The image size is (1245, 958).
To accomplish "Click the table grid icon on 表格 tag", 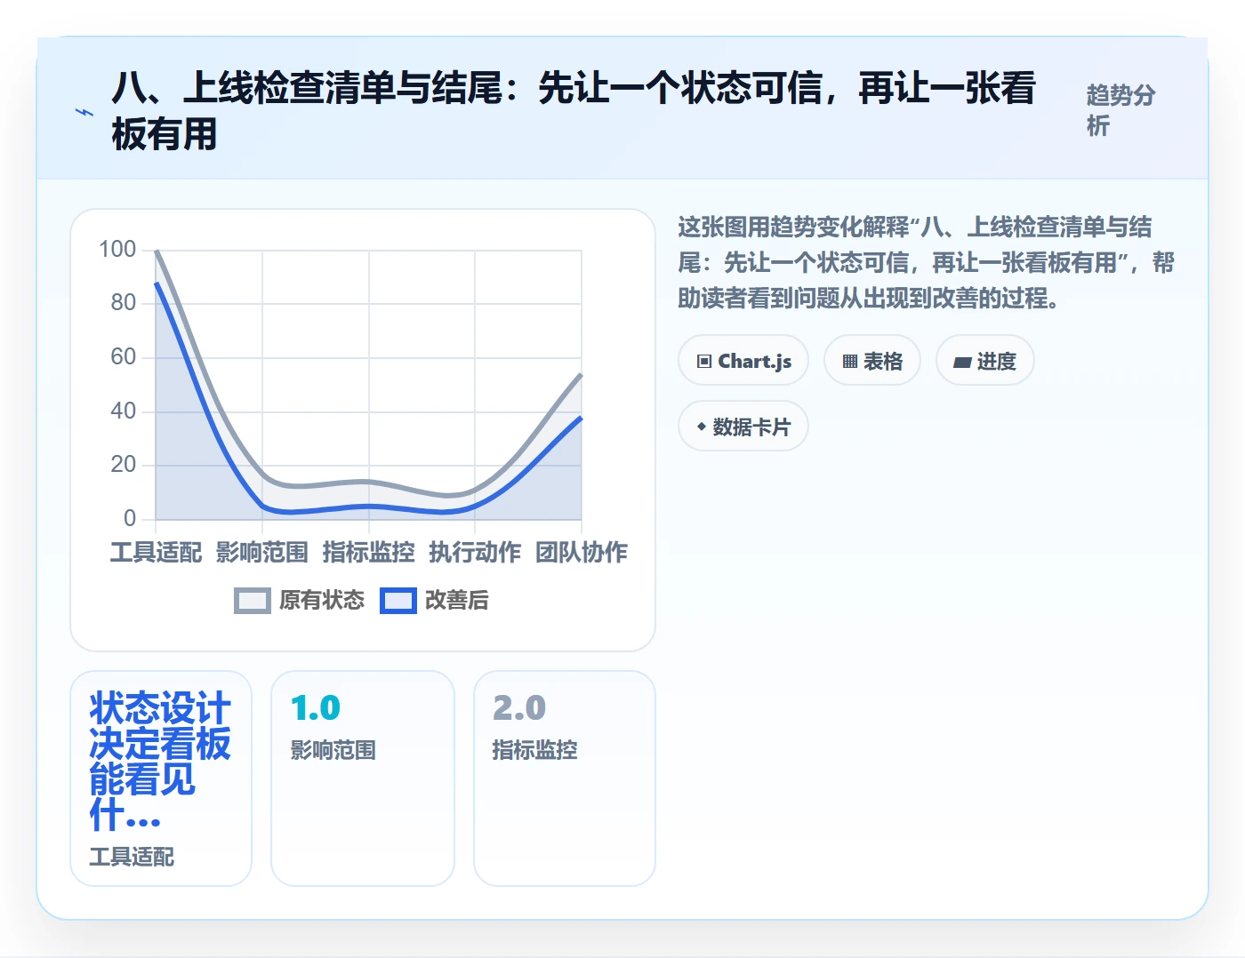I will pyautogui.click(x=850, y=361).
